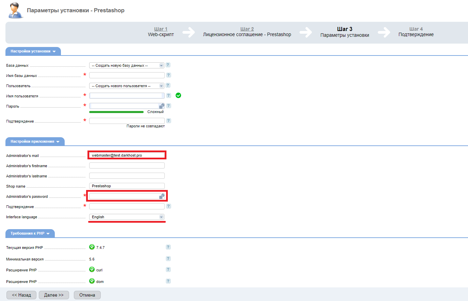Open the Interface language dropdown
This screenshot has height=301, width=468.
[x=127, y=217]
